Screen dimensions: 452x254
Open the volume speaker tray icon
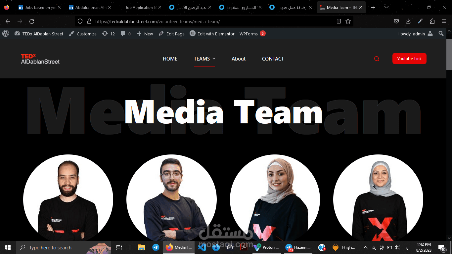[397, 247]
